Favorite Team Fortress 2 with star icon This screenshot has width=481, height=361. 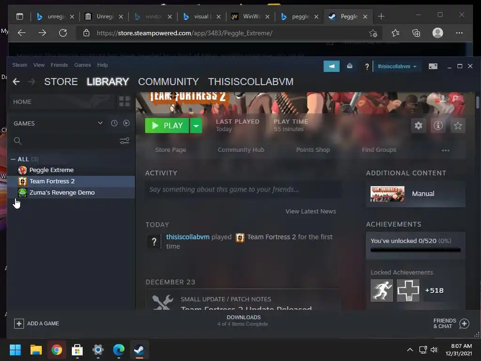coord(458,126)
